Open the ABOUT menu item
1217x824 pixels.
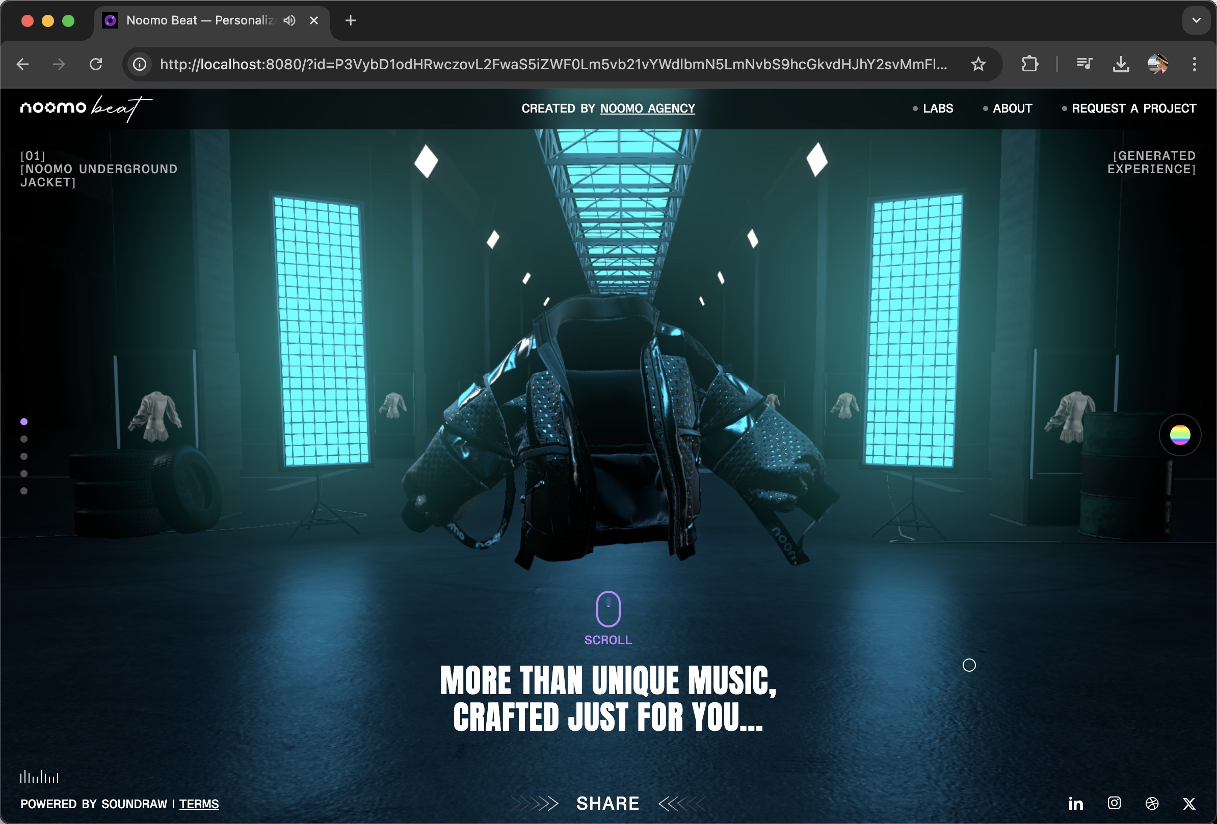pos(1012,108)
